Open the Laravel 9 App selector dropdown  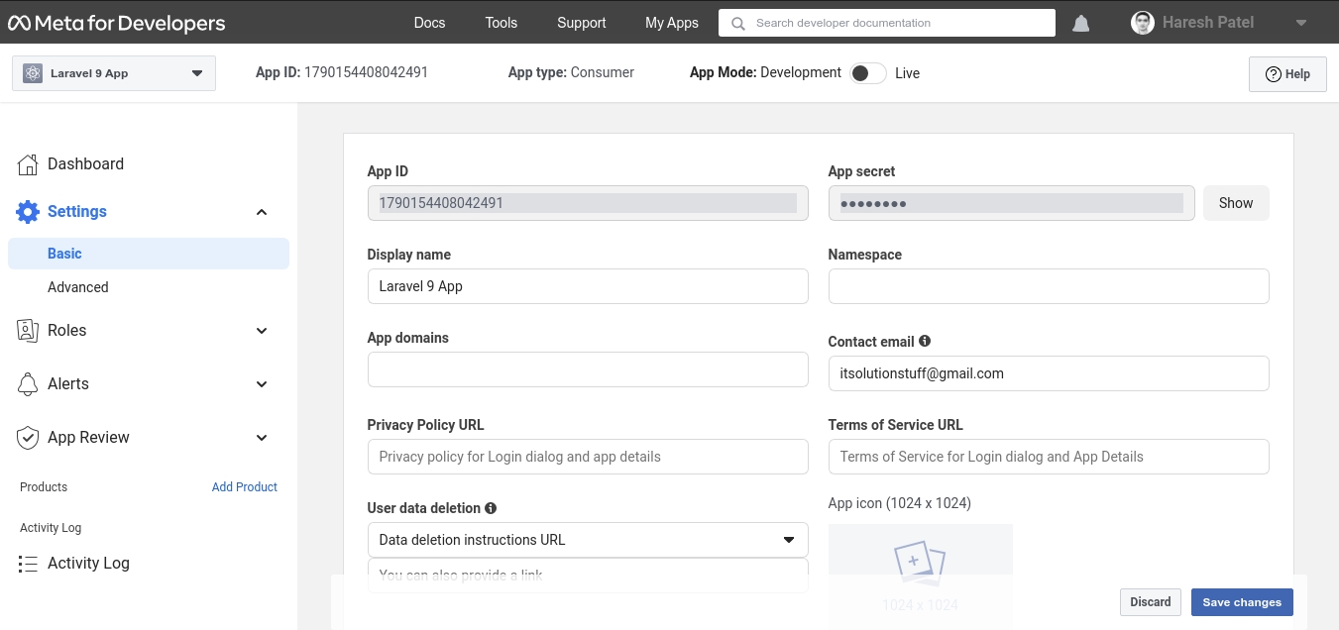(x=114, y=73)
